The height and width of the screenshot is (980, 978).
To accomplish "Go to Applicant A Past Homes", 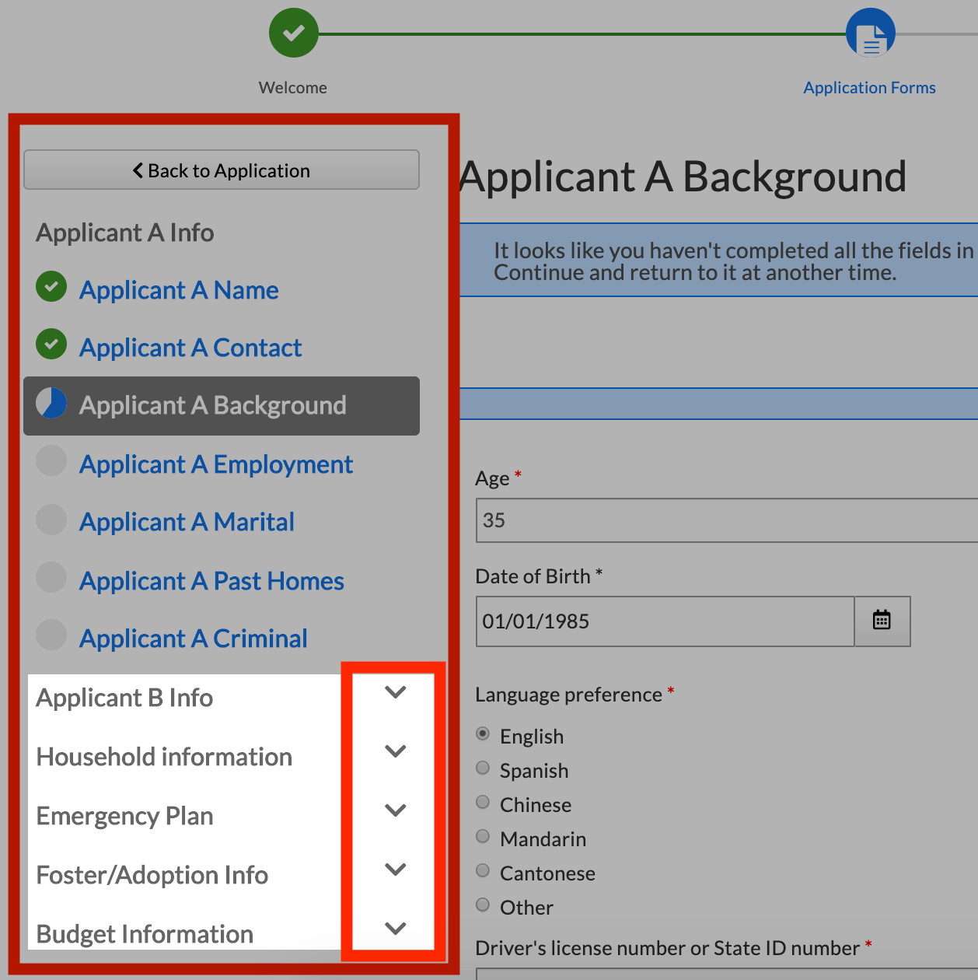I will [211, 581].
